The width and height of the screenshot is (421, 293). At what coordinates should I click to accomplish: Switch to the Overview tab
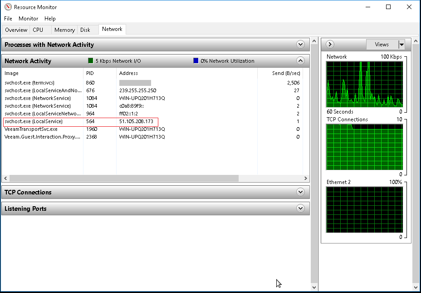tap(16, 30)
